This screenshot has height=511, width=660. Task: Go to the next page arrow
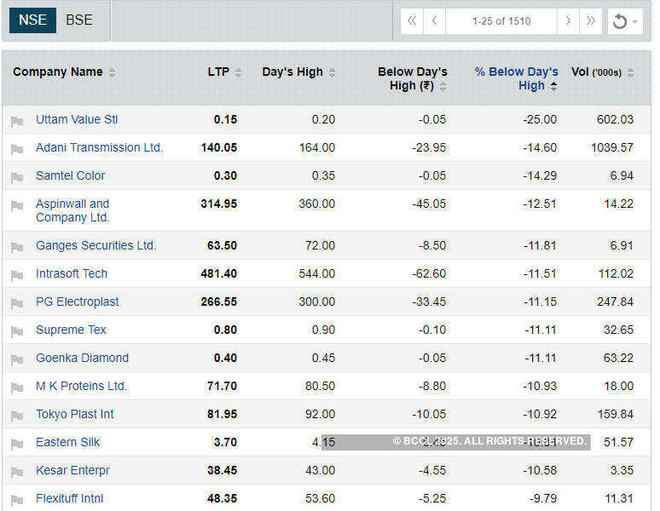(x=568, y=21)
